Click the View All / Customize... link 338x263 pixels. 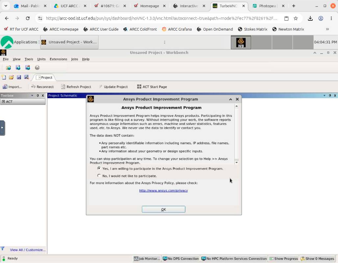[x=28, y=250]
